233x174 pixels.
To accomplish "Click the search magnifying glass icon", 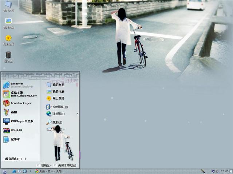I will coord(49,122).
